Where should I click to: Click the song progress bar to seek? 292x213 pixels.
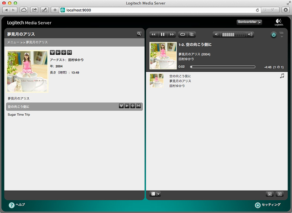(223, 67)
